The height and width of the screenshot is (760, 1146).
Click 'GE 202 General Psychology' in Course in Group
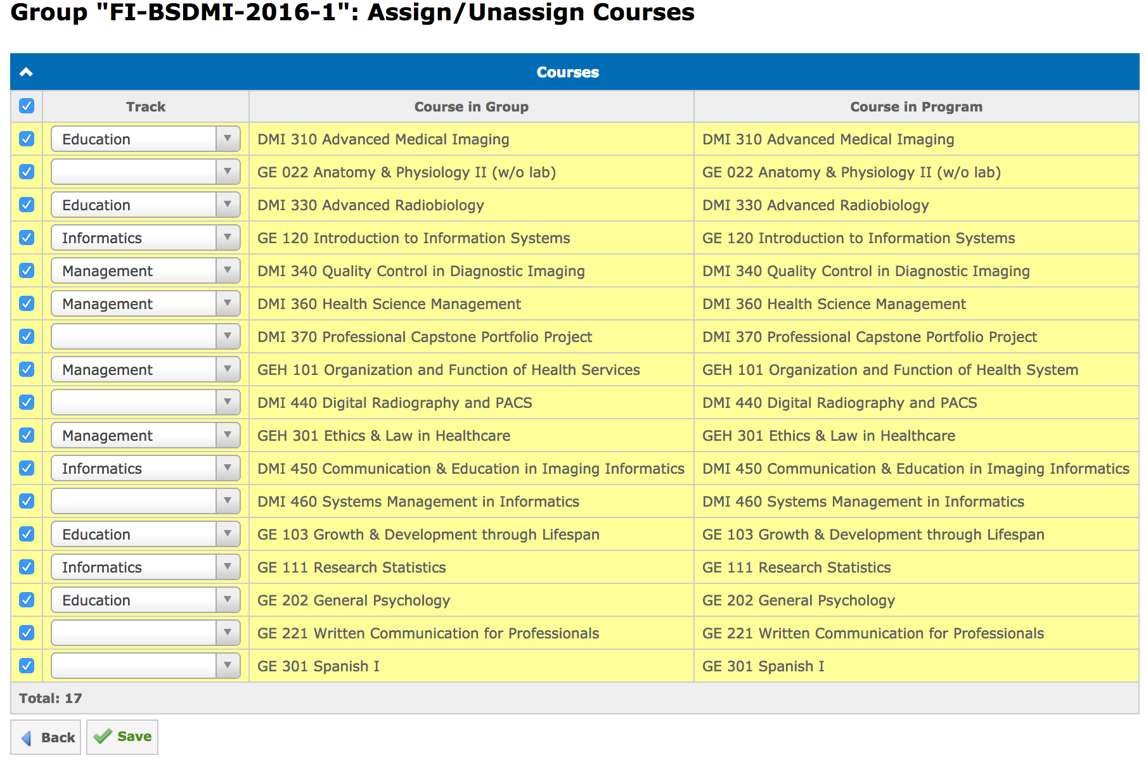tap(354, 600)
